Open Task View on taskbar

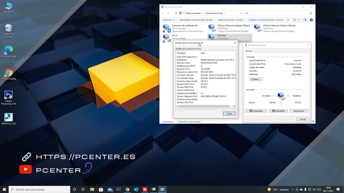[x=83, y=189]
